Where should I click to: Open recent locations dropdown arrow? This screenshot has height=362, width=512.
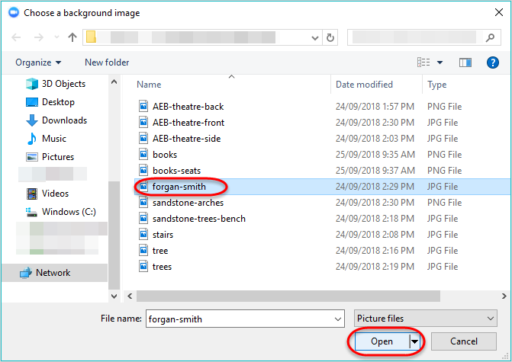pyautogui.click(x=56, y=37)
